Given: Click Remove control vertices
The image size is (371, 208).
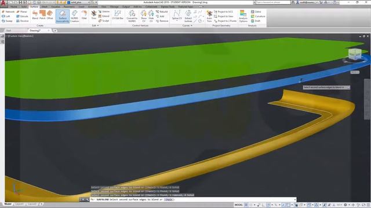Looking at the screenshot, I should coord(162,21).
